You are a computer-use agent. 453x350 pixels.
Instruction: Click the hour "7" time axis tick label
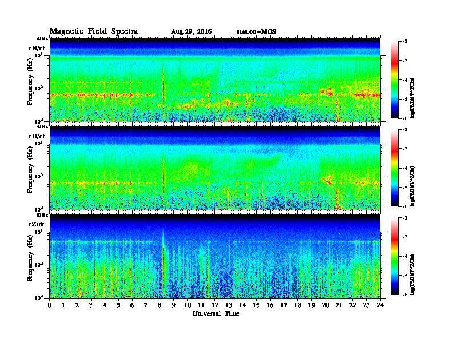click(x=146, y=305)
